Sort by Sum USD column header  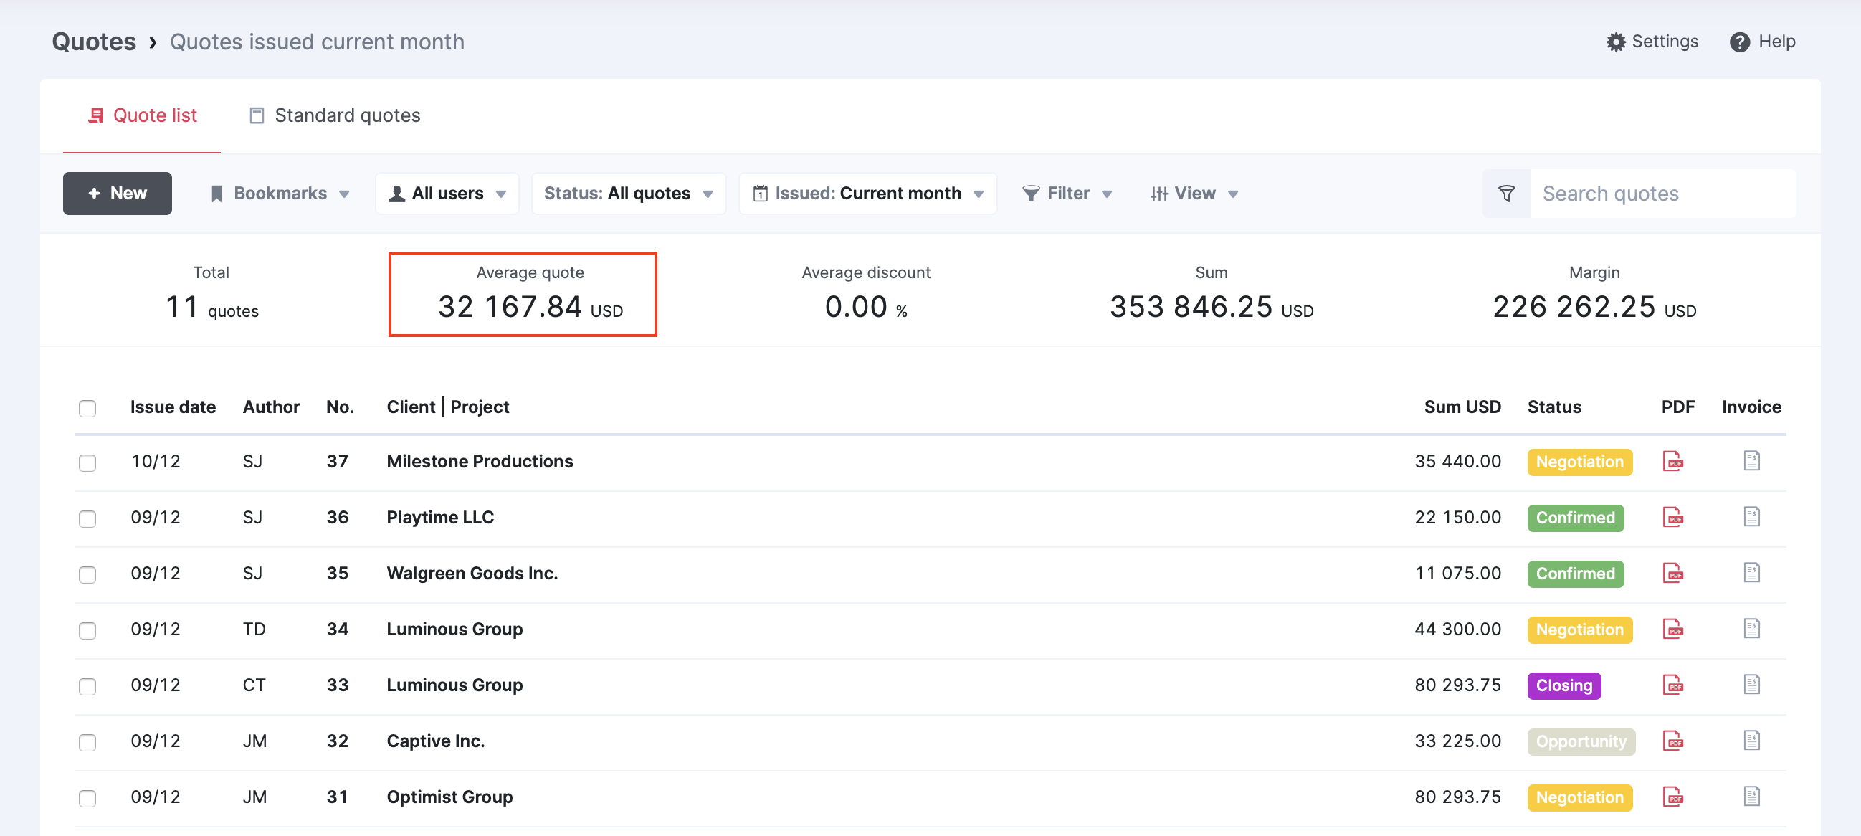[1462, 407]
